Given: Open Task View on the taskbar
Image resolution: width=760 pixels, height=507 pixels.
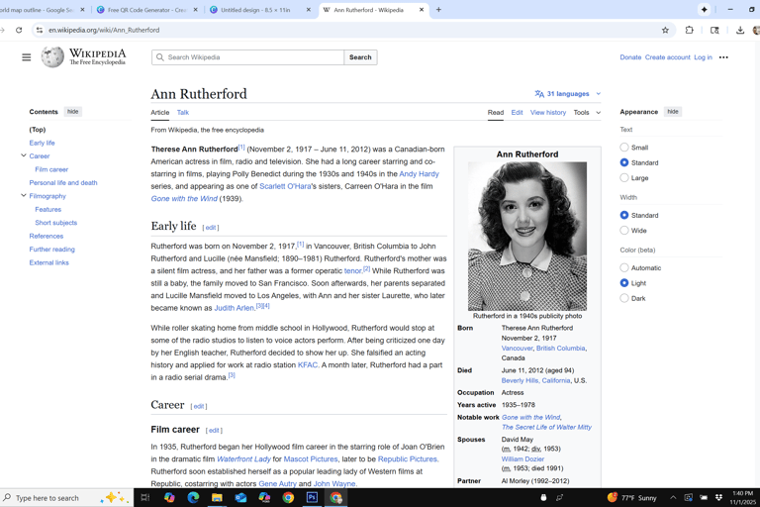Looking at the screenshot, I should (x=144, y=497).
